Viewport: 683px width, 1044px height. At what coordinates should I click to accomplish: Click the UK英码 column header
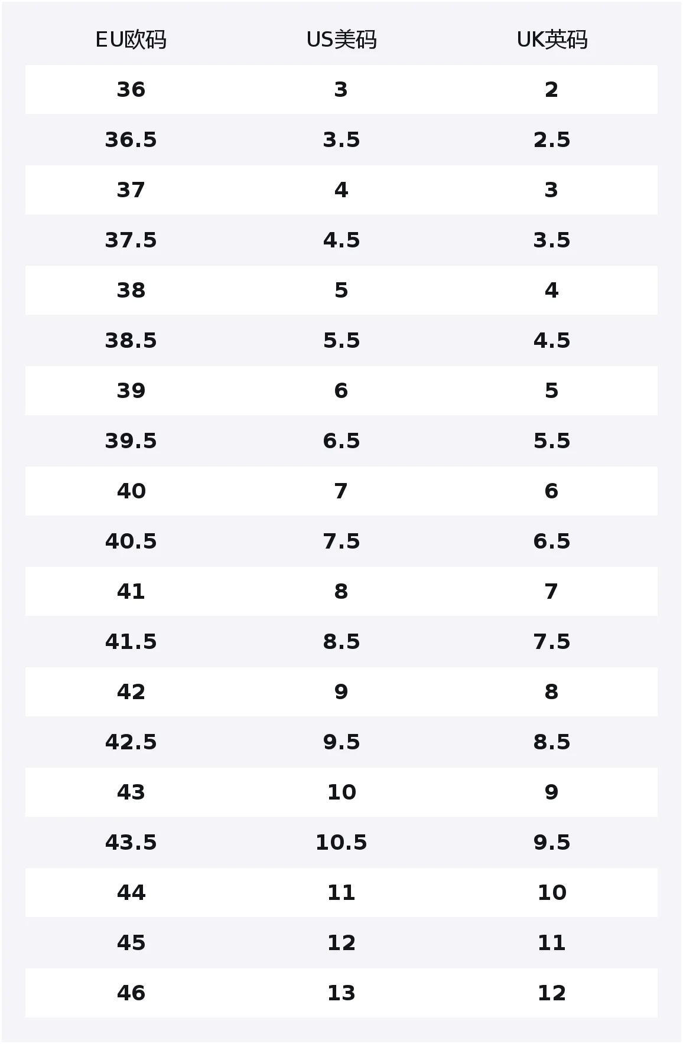[552, 40]
